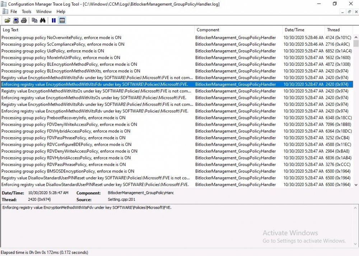Click the document icon beside File menu
359x256 pixels.
pyautogui.click(x=5, y=11)
